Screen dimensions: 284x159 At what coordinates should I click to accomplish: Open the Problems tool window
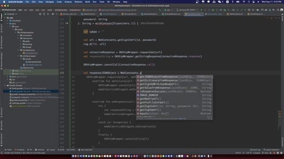point(20,150)
